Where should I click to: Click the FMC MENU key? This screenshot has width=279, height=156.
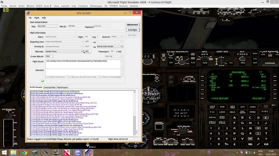tap(212, 117)
